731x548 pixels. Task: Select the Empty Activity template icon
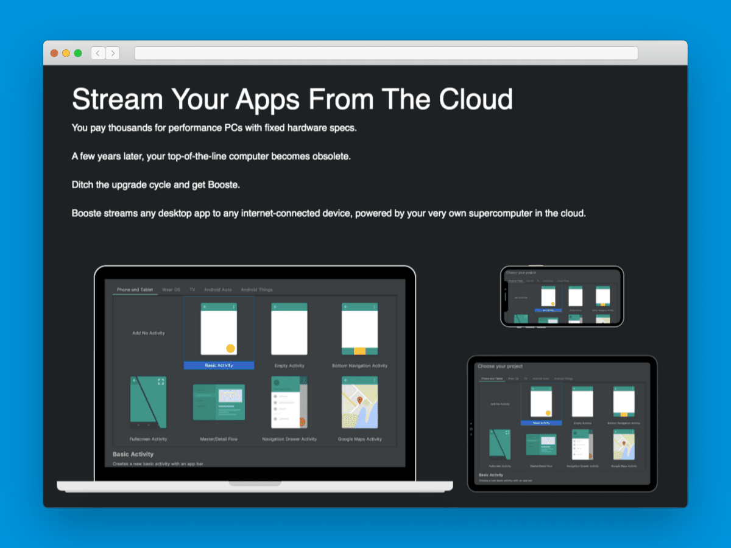(x=289, y=329)
